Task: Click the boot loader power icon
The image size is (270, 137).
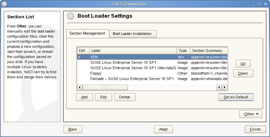Action: [70, 16]
